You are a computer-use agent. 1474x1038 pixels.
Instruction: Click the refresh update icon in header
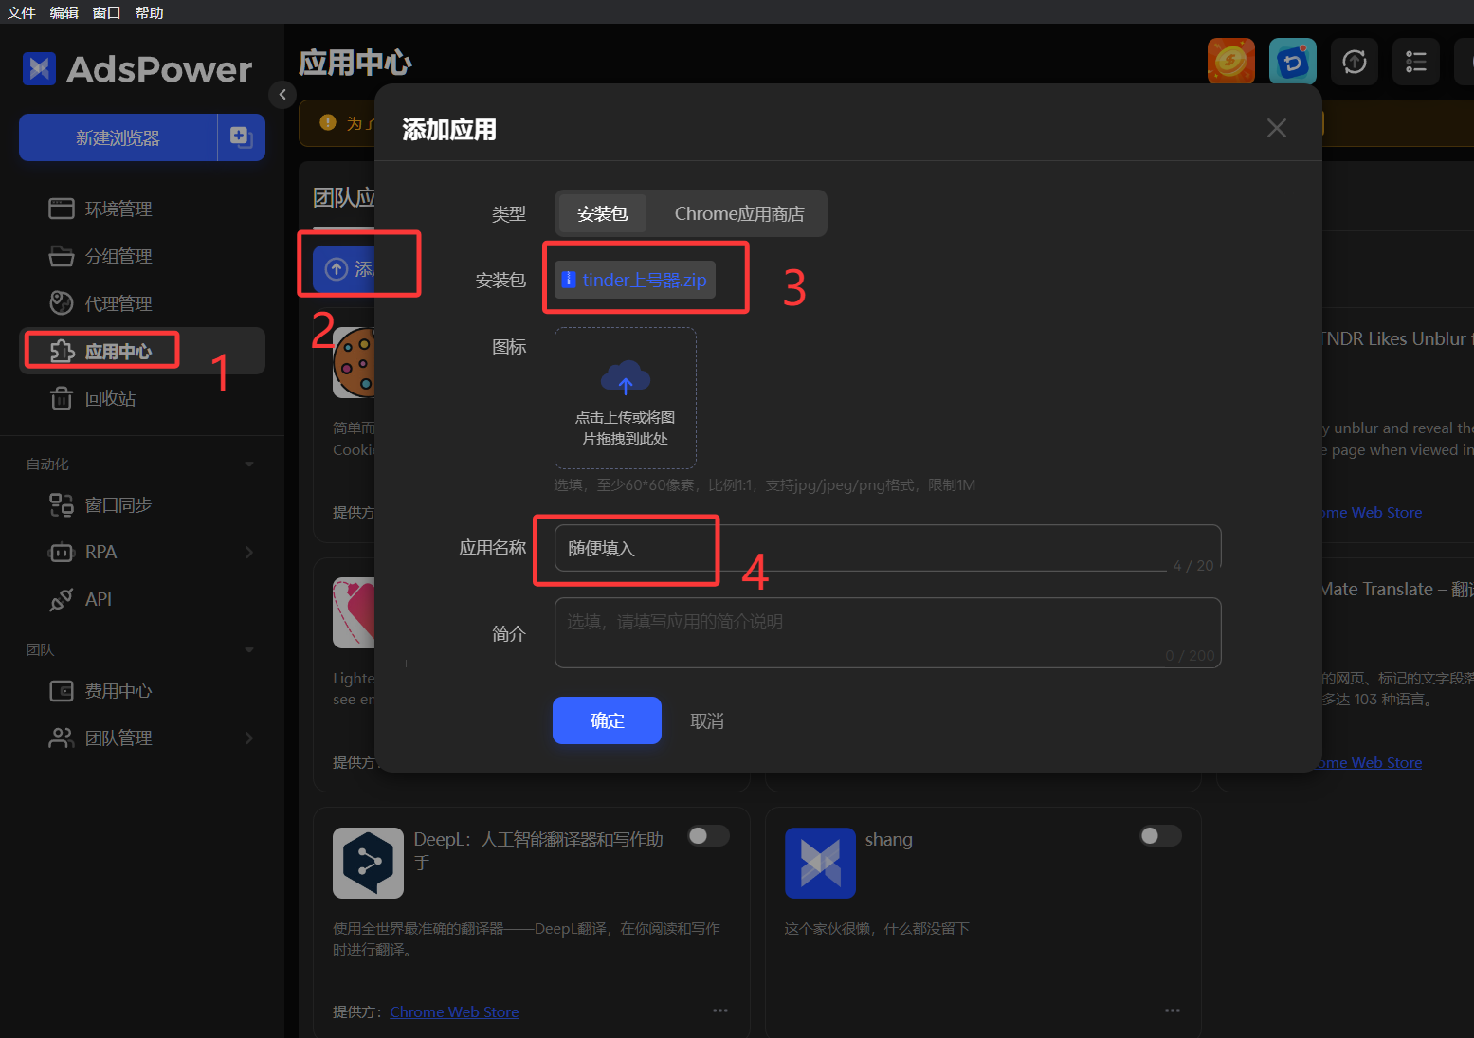click(1354, 62)
